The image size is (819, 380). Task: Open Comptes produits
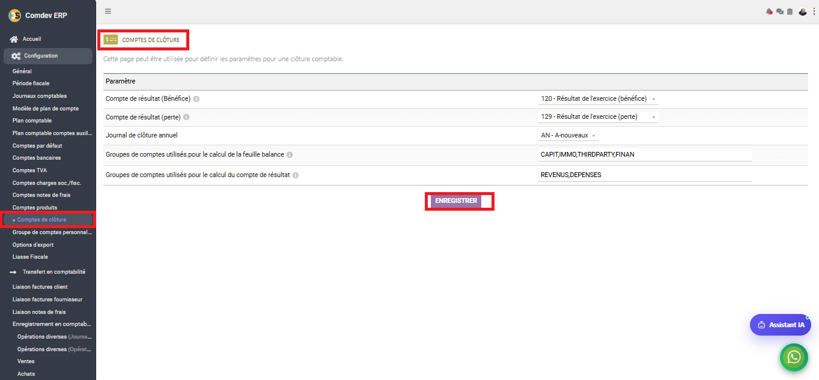(35, 208)
